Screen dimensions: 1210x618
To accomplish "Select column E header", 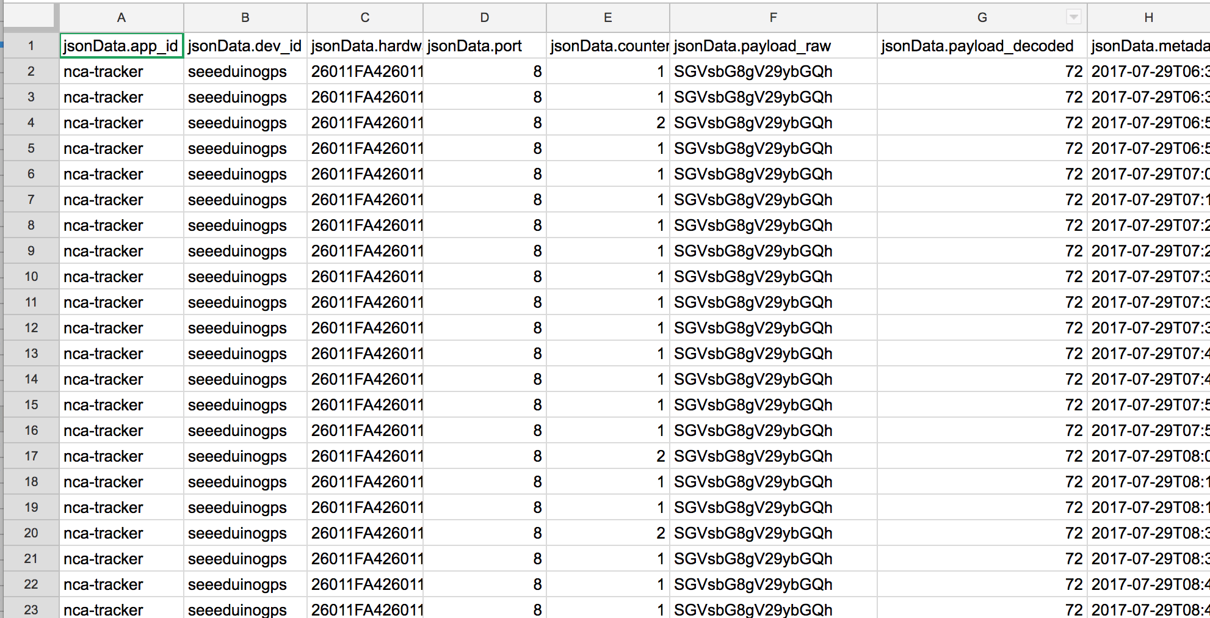I will 608,17.
